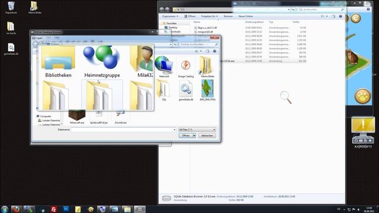
Task: Click the Explorer forward navigation button
Action: tap(167, 9)
